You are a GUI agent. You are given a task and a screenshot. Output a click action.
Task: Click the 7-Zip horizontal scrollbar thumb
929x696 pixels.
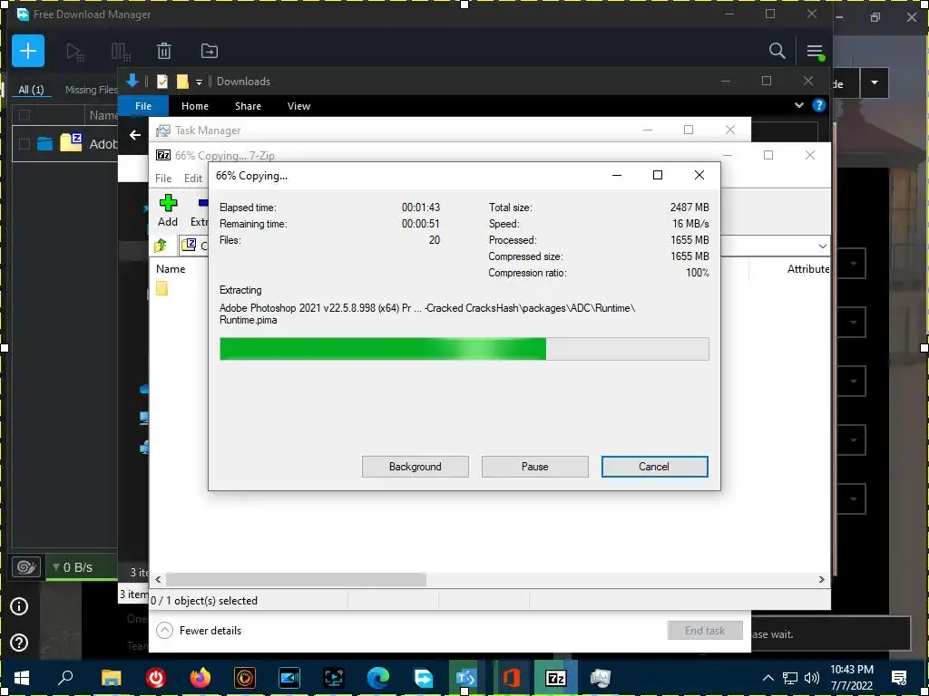point(296,579)
